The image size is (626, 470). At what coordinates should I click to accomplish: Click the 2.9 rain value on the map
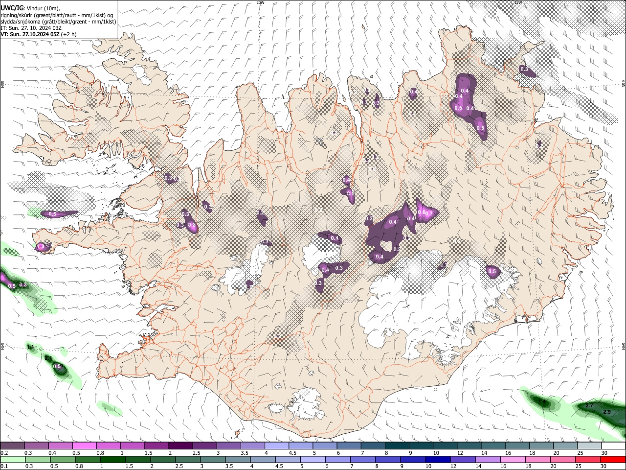[x=607, y=412]
